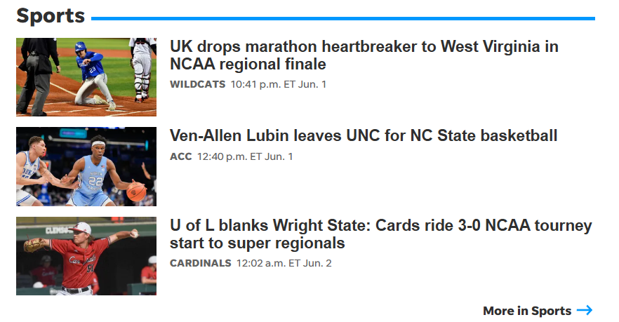
Task: Click the orange basketball in the UNC photo
Action: (136, 192)
